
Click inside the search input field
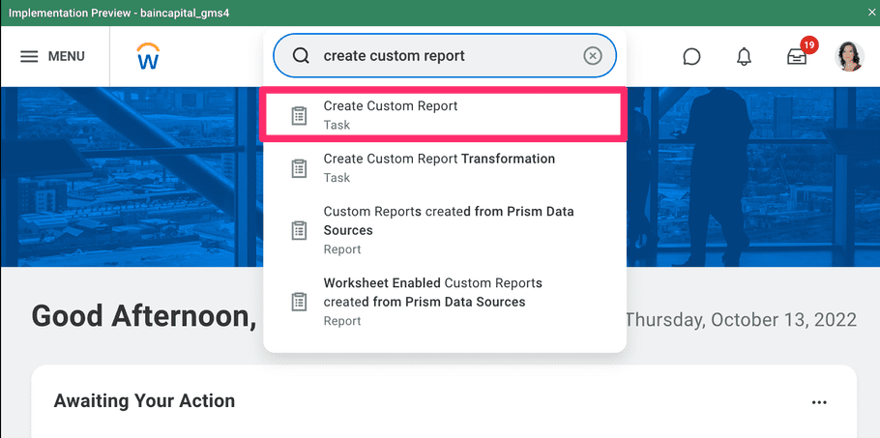[445, 55]
